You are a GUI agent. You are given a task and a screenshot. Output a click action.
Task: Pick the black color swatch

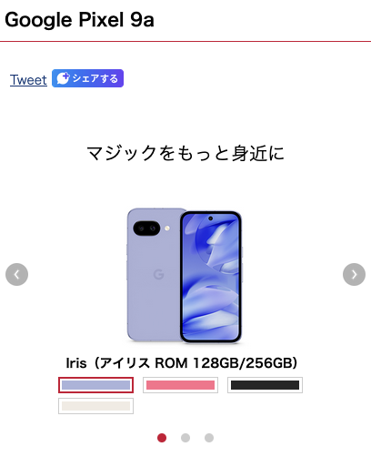click(265, 385)
